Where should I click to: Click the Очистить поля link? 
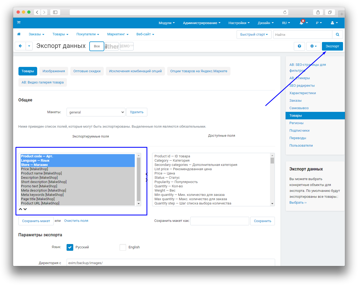coord(76,221)
